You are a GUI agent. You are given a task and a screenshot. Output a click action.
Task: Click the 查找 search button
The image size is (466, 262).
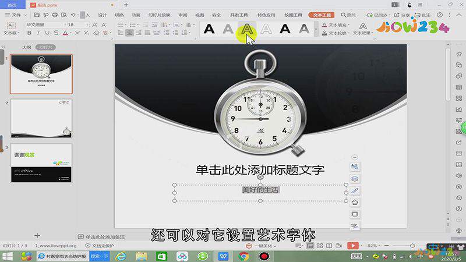pyautogui.click(x=348, y=15)
